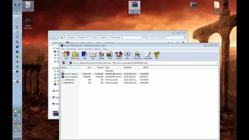
Task: Select the Farcry-3-texture... ZIP archive row
Action: coord(105,77)
